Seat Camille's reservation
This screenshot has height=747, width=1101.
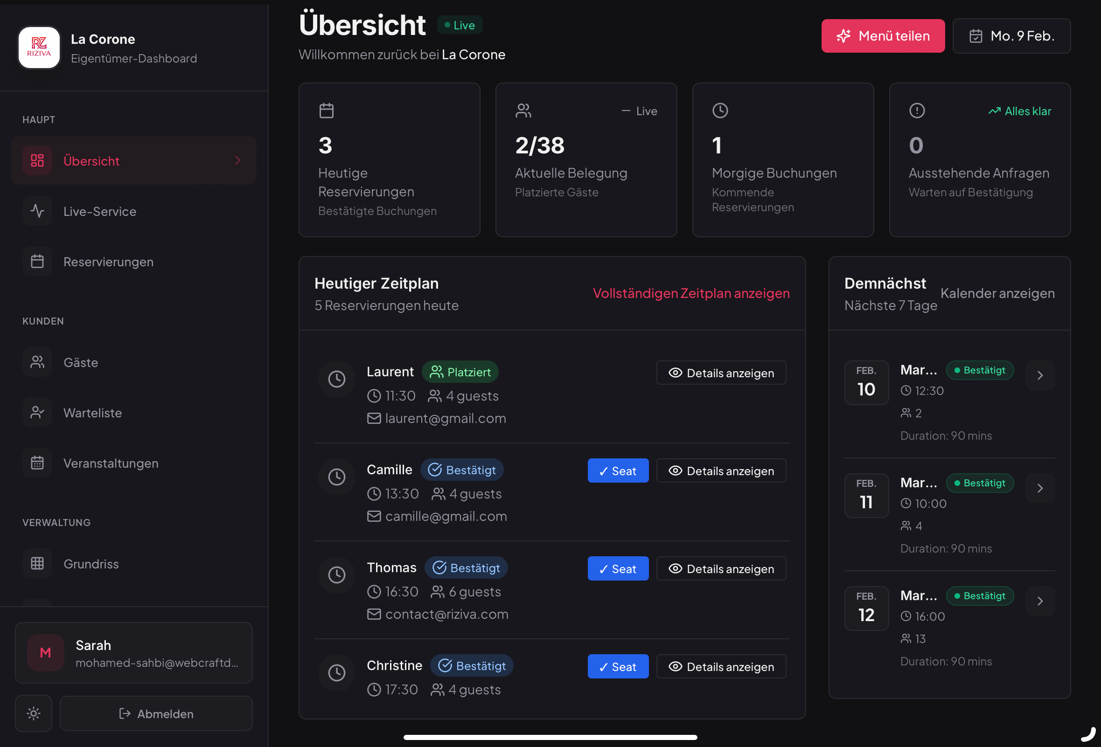tap(618, 470)
